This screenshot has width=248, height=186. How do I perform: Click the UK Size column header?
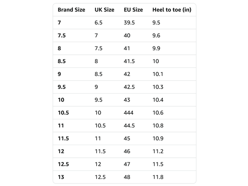(105, 10)
